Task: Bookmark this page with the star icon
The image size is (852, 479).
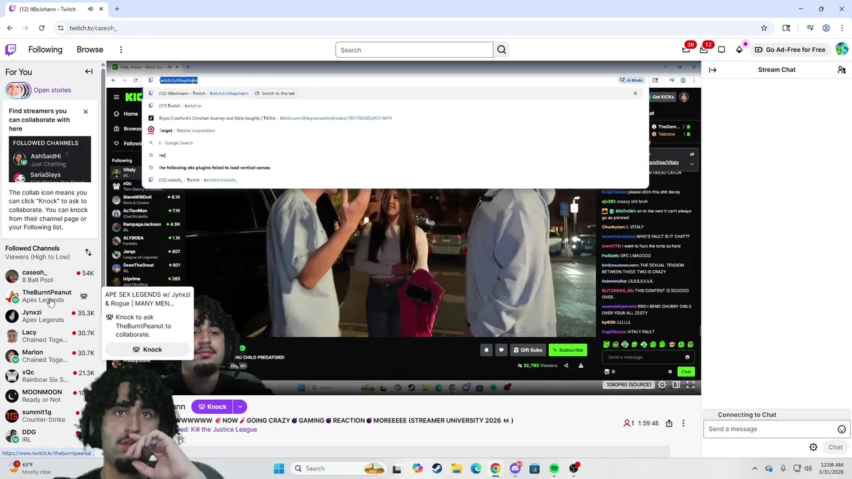Action: pos(764,28)
